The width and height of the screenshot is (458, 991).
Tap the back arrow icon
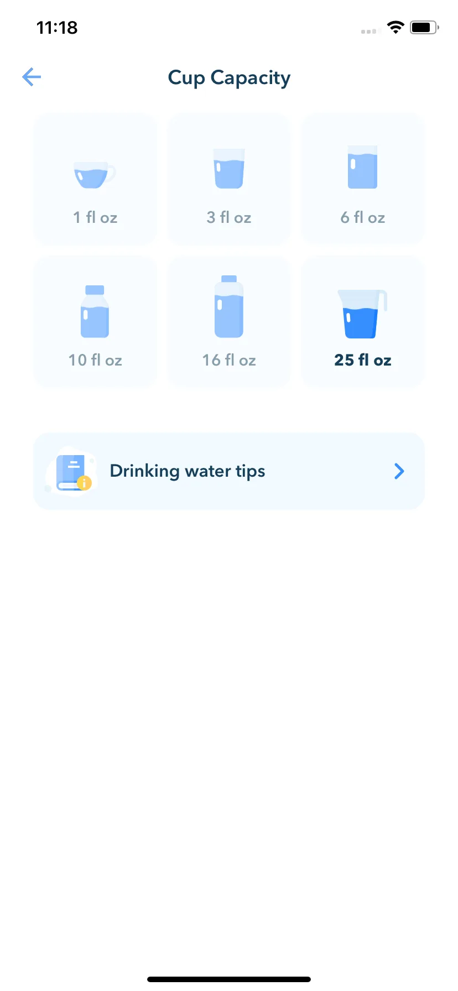pyautogui.click(x=32, y=77)
